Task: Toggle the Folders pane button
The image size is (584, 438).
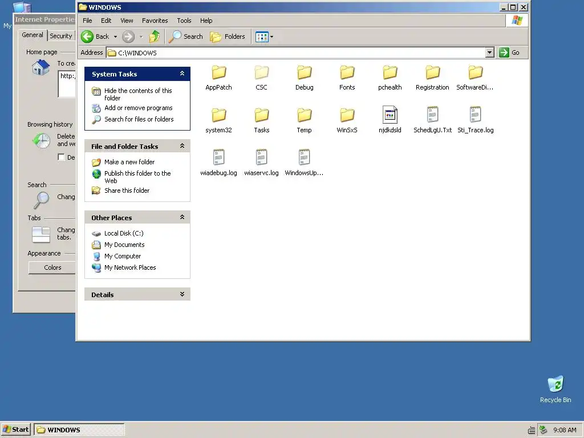Action: (228, 36)
